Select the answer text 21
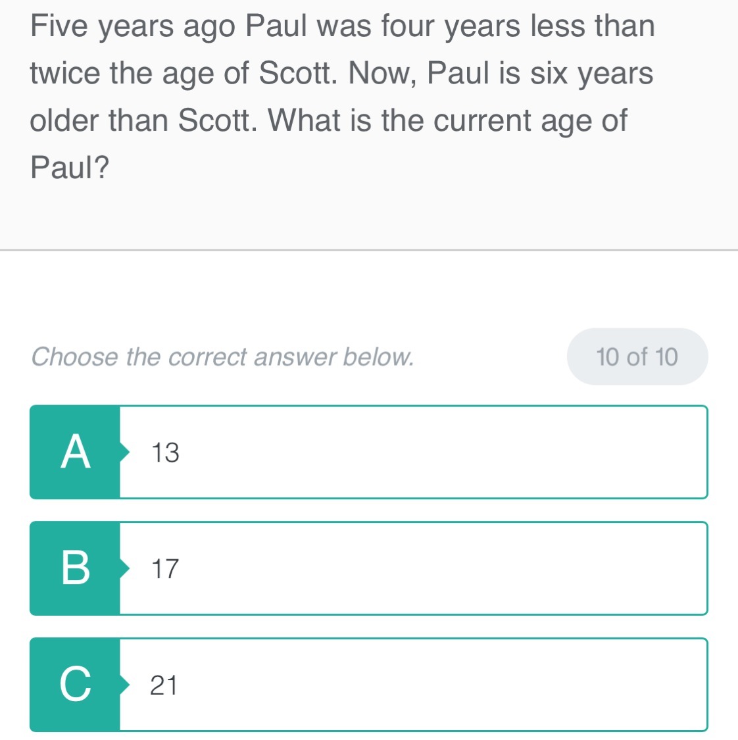738x740 pixels. pos(164,685)
